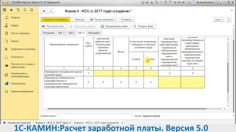
Task: Open the sections menu grid icon
Action: coord(4,10)
